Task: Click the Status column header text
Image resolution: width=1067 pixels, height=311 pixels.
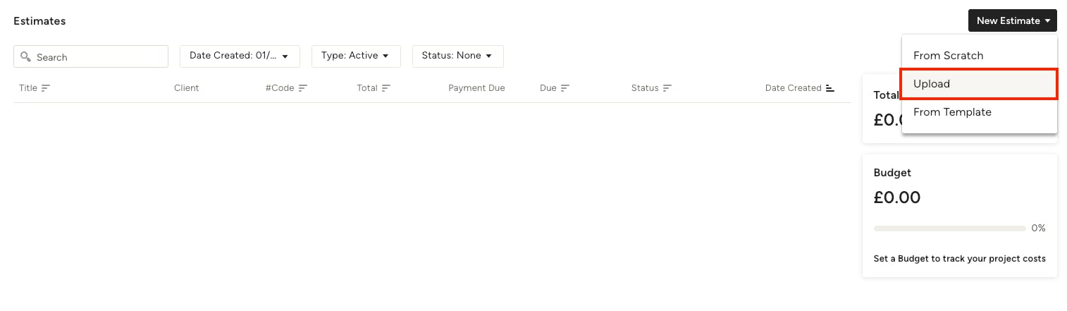Action: [x=645, y=88]
